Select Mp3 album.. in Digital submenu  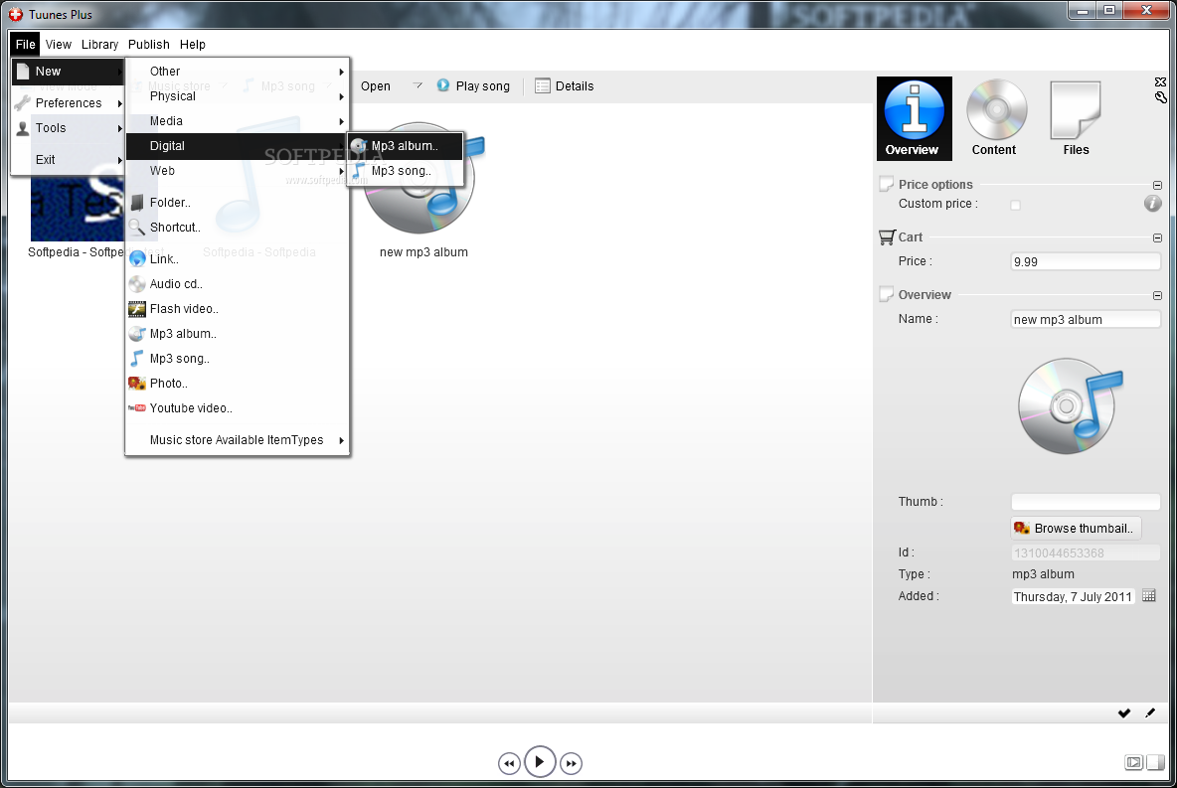[x=405, y=146]
